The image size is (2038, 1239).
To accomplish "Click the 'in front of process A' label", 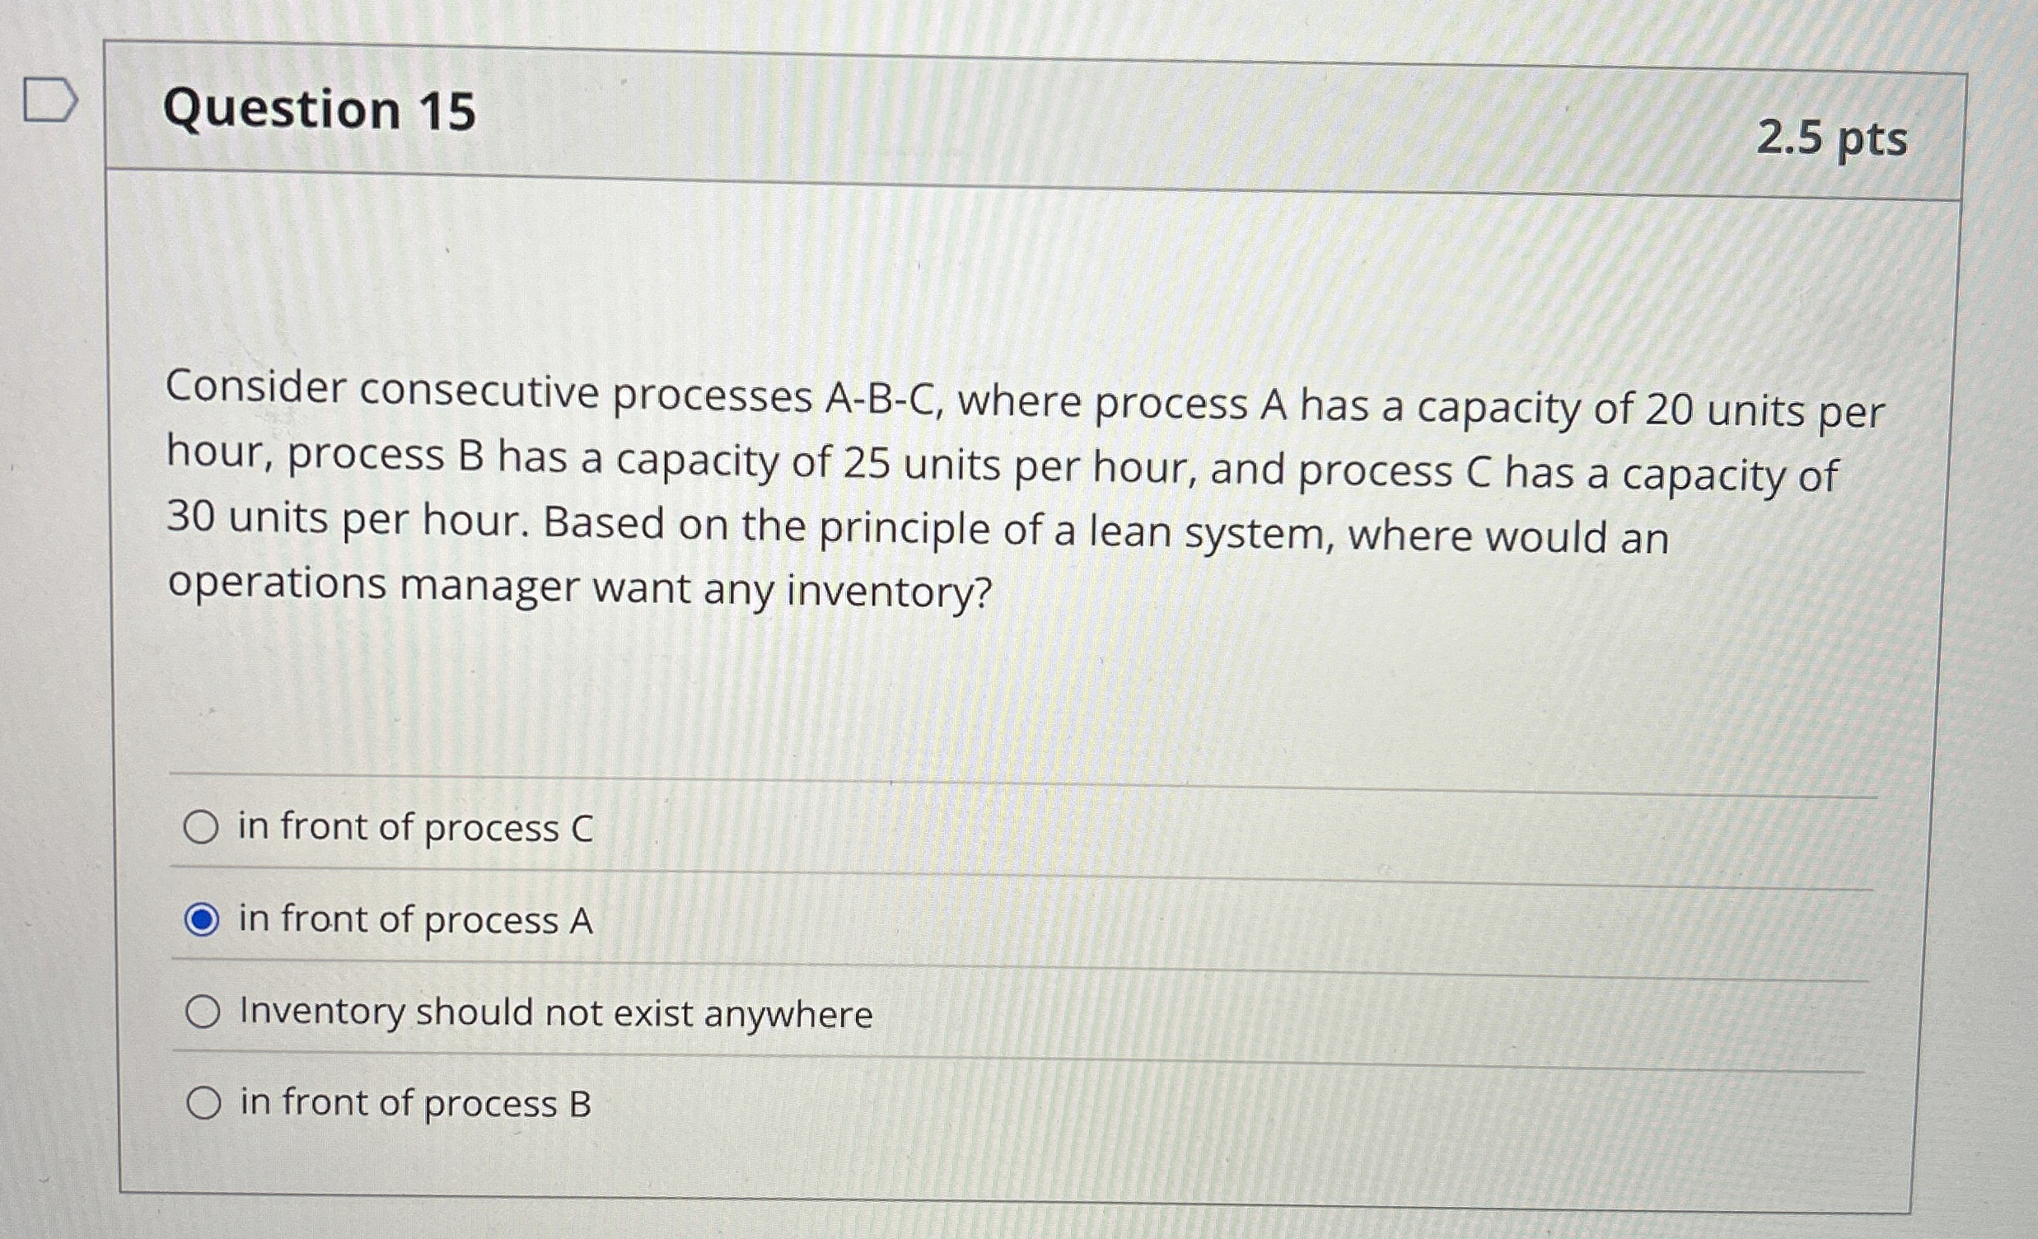I will pyautogui.click(x=413, y=918).
